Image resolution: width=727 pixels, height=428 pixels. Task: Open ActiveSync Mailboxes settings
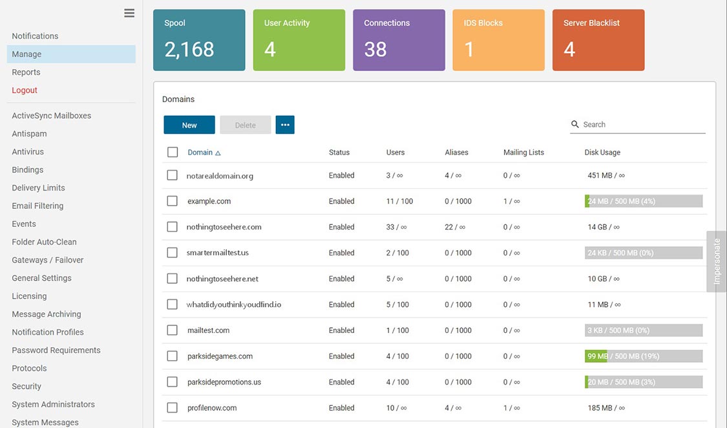(52, 116)
